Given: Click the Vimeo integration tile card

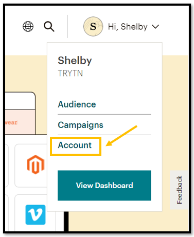Looking at the screenshot, I should point(31,213).
